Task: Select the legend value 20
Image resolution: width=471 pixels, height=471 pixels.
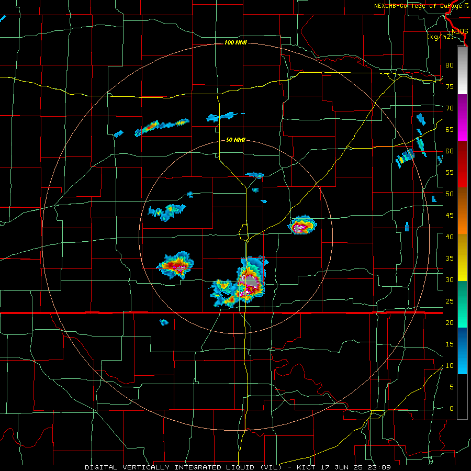Action: 450,322
